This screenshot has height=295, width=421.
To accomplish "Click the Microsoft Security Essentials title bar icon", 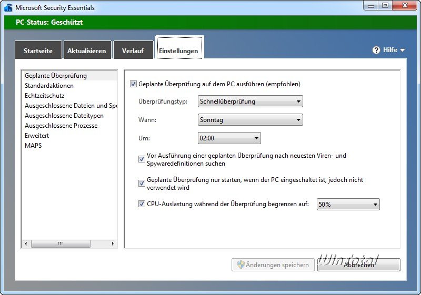I will click(x=8, y=7).
